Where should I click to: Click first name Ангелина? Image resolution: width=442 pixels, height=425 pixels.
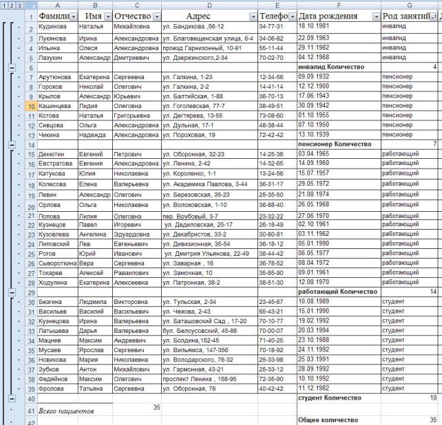tap(92, 235)
